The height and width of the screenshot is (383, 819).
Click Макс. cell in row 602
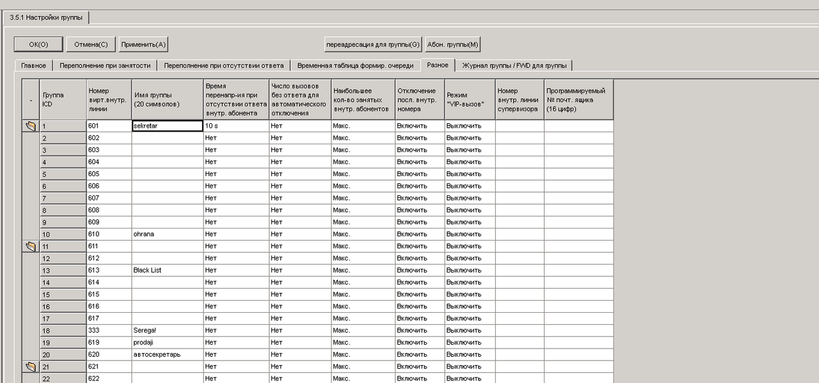(x=363, y=138)
